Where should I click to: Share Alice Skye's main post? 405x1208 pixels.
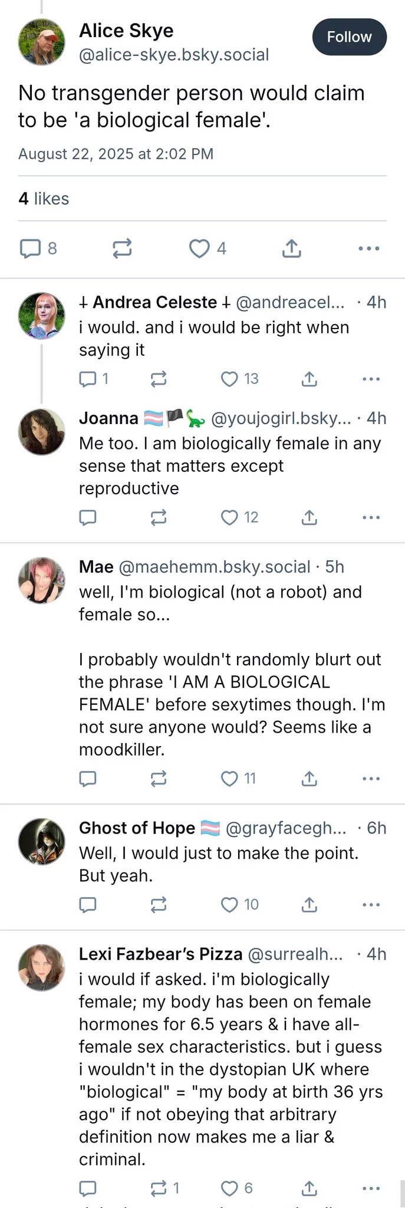point(291,248)
